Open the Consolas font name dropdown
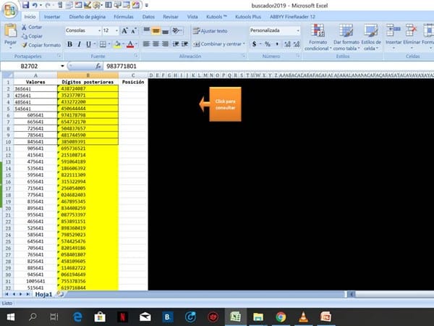The width and height of the screenshot is (434, 326). coord(99,30)
